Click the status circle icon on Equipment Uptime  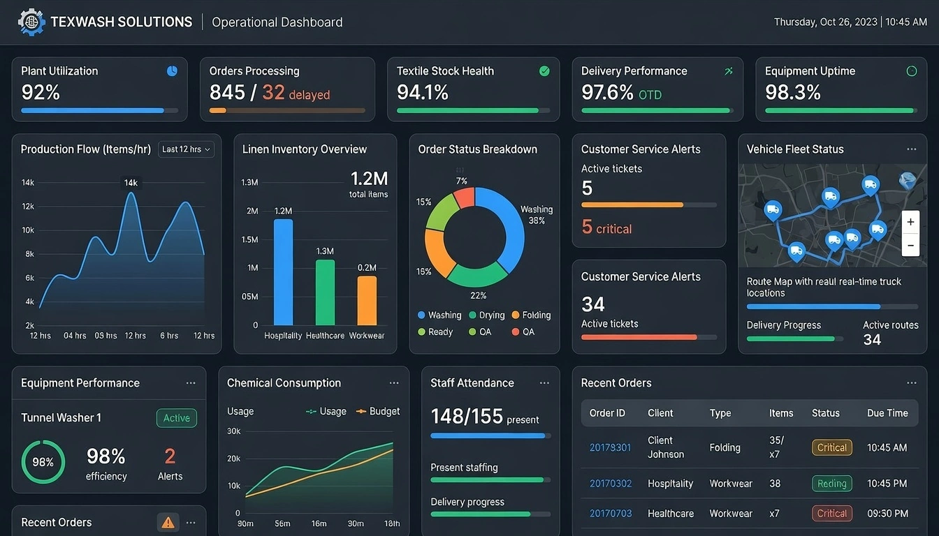911,70
